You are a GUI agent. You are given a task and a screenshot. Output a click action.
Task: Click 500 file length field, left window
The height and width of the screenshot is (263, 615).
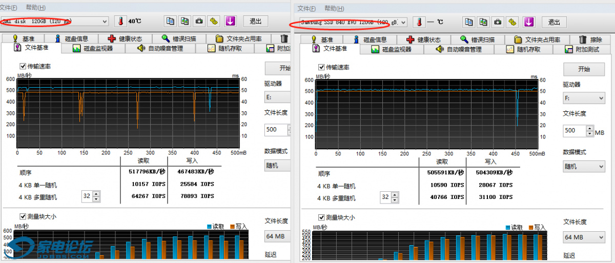pos(276,130)
